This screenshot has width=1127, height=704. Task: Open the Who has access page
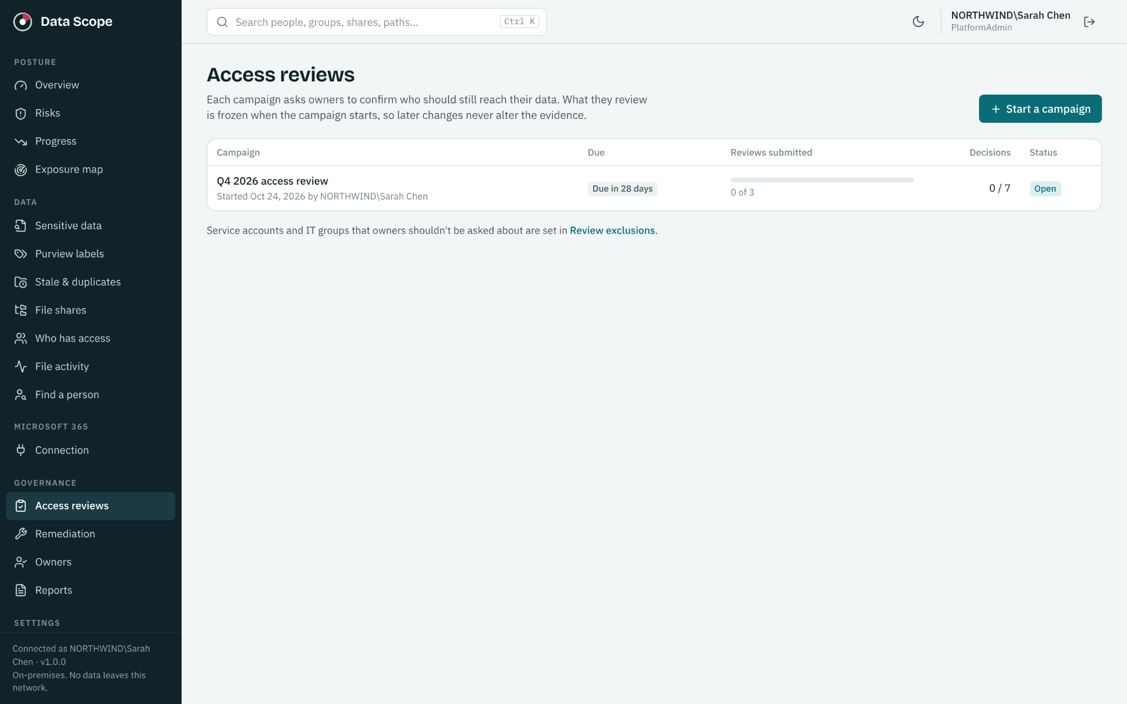91,338
